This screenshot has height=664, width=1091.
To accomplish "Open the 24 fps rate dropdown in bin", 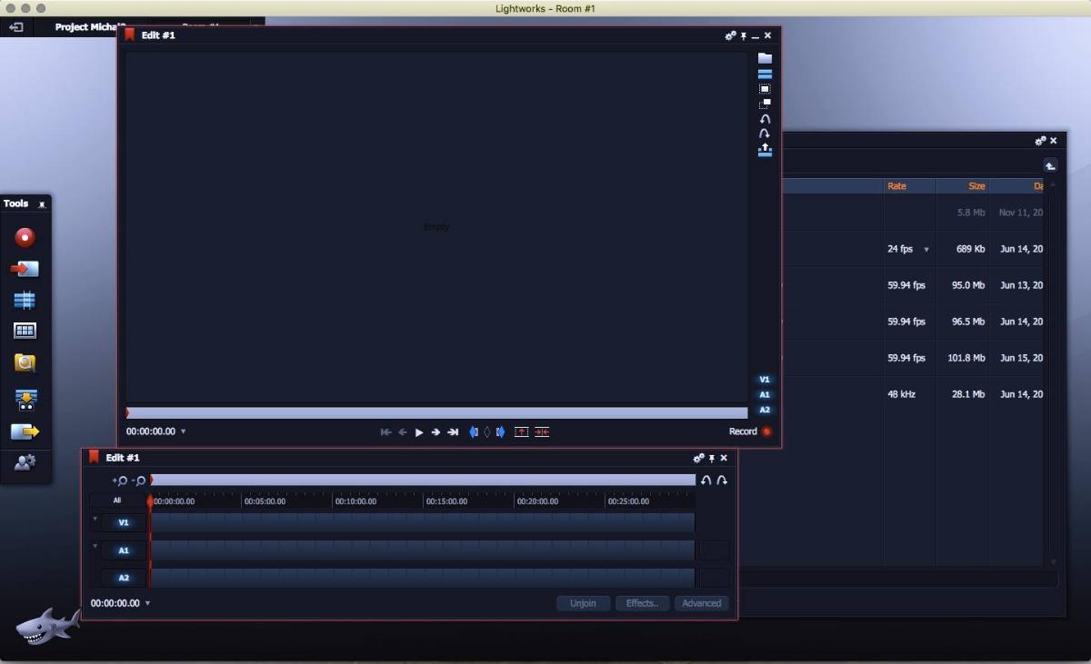I will [926, 249].
